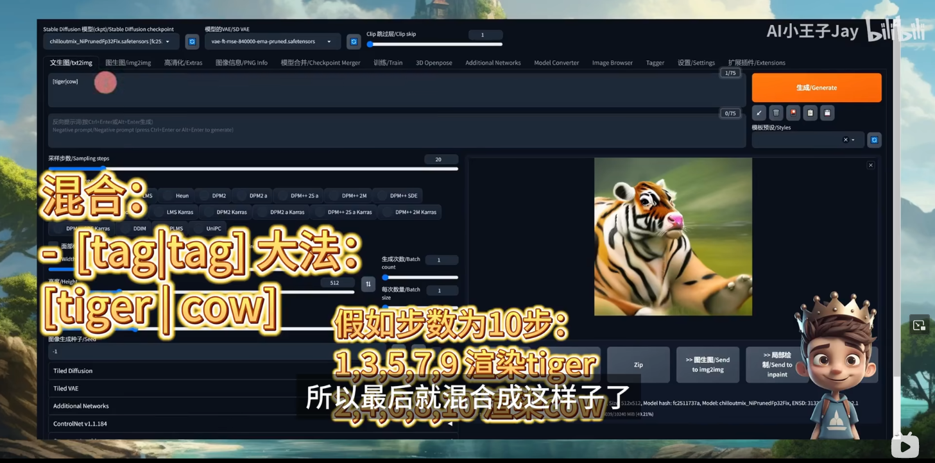Refresh the Styles preset list
The image size is (935, 463).
point(874,140)
